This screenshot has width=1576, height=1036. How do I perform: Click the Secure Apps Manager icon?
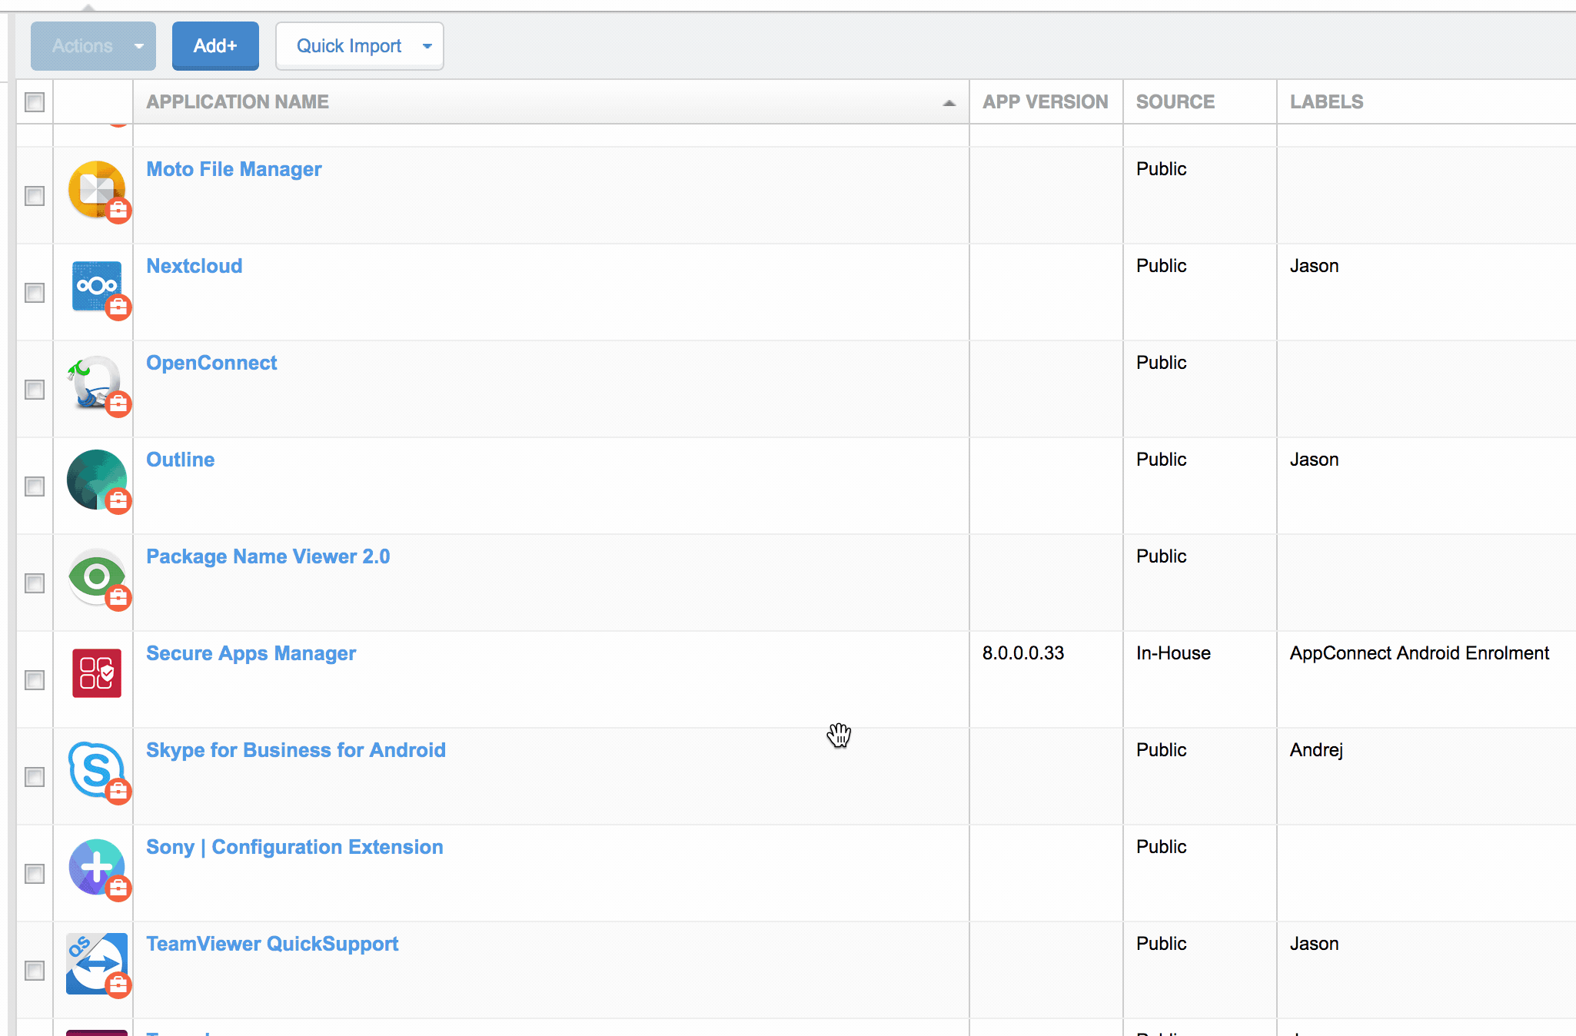96,673
